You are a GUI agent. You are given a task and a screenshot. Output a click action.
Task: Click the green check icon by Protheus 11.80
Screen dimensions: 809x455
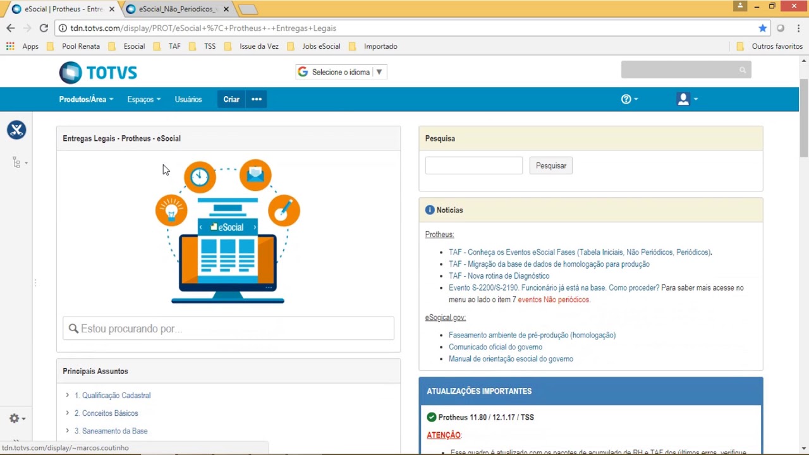tap(432, 417)
